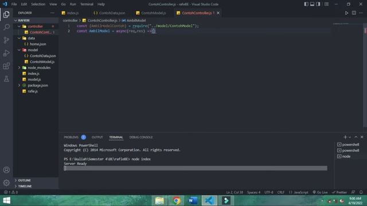The image size is (367, 206).
Task: Open the Accounts menu icon
Action: [6, 170]
